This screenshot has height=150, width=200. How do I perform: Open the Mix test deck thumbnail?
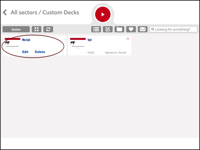(x=12, y=46)
